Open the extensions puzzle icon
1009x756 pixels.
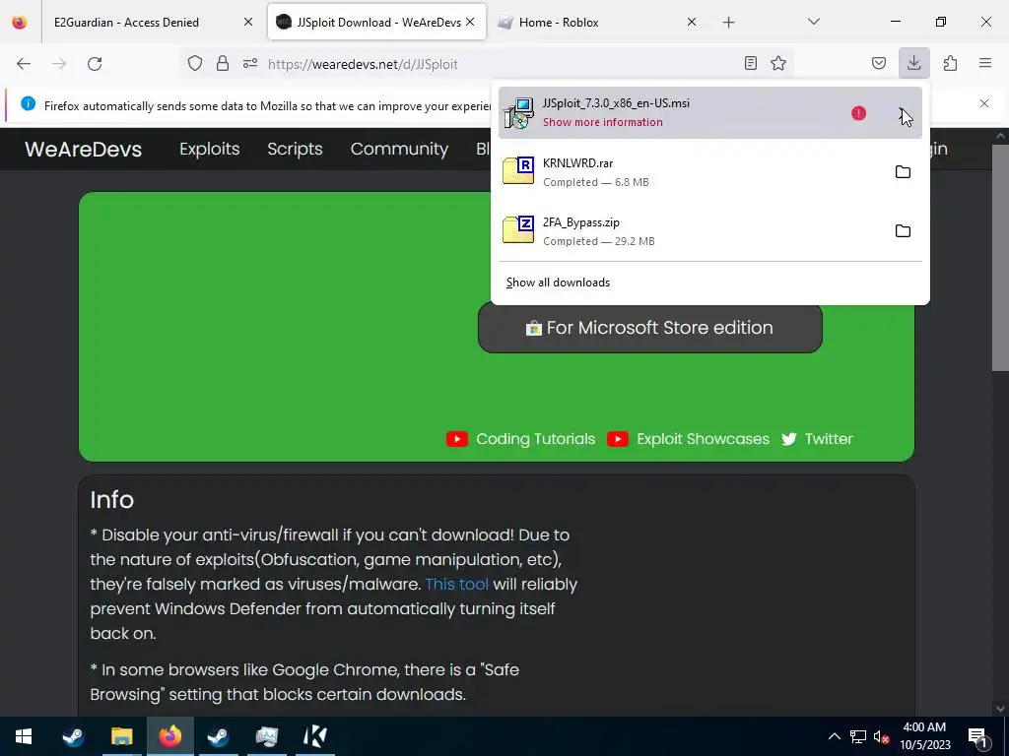pyautogui.click(x=950, y=63)
